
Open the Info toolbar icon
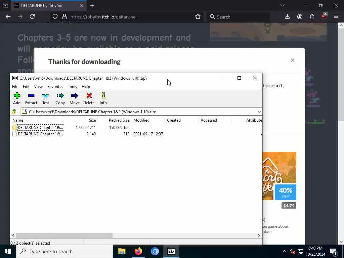click(x=103, y=98)
